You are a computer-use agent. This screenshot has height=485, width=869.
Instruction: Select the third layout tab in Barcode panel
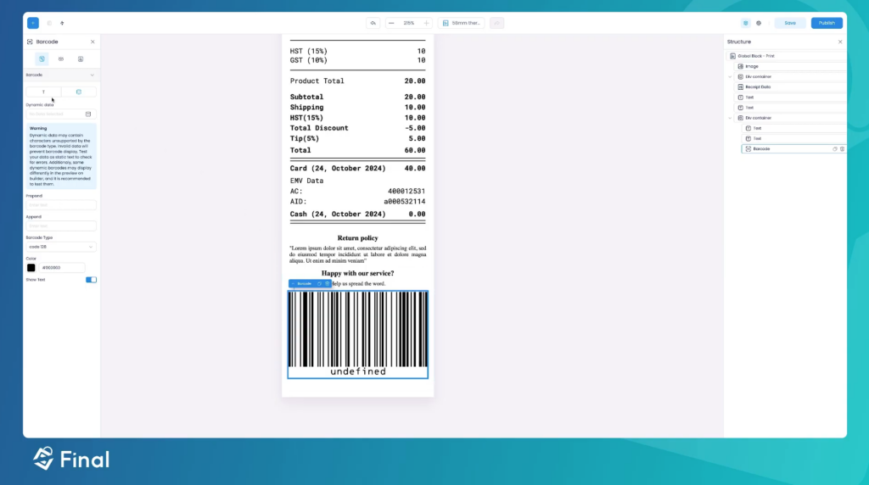point(81,59)
